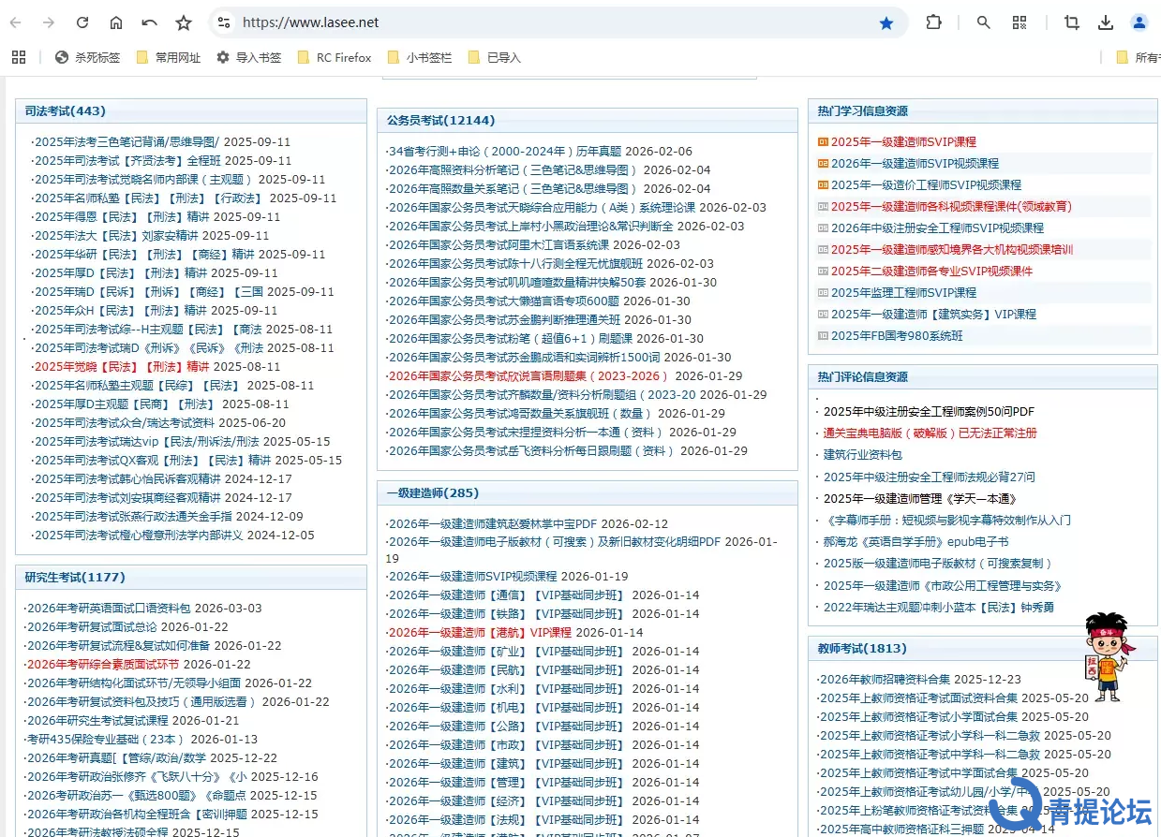This screenshot has width=1161, height=837.
Task: Open the 司法考试(443) category heading
Action: pyautogui.click(x=66, y=111)
